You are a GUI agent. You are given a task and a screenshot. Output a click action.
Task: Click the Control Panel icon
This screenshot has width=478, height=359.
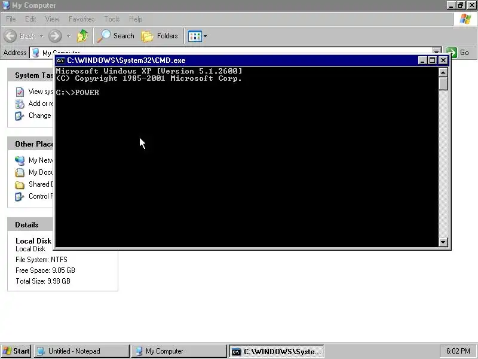click(20, 197)
